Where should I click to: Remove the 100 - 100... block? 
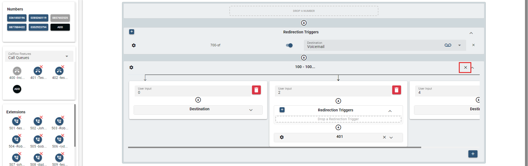(x=465, y=68)
